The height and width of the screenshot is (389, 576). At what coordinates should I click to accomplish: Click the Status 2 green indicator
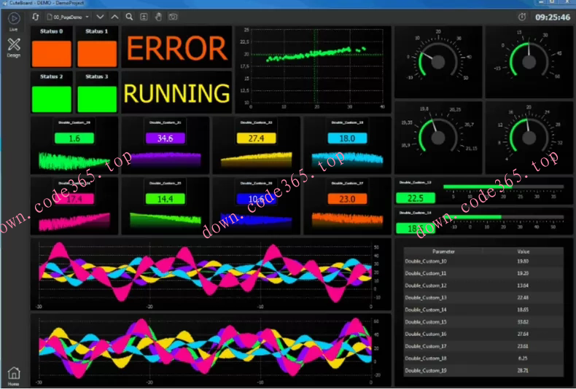(x=52, y=99)
